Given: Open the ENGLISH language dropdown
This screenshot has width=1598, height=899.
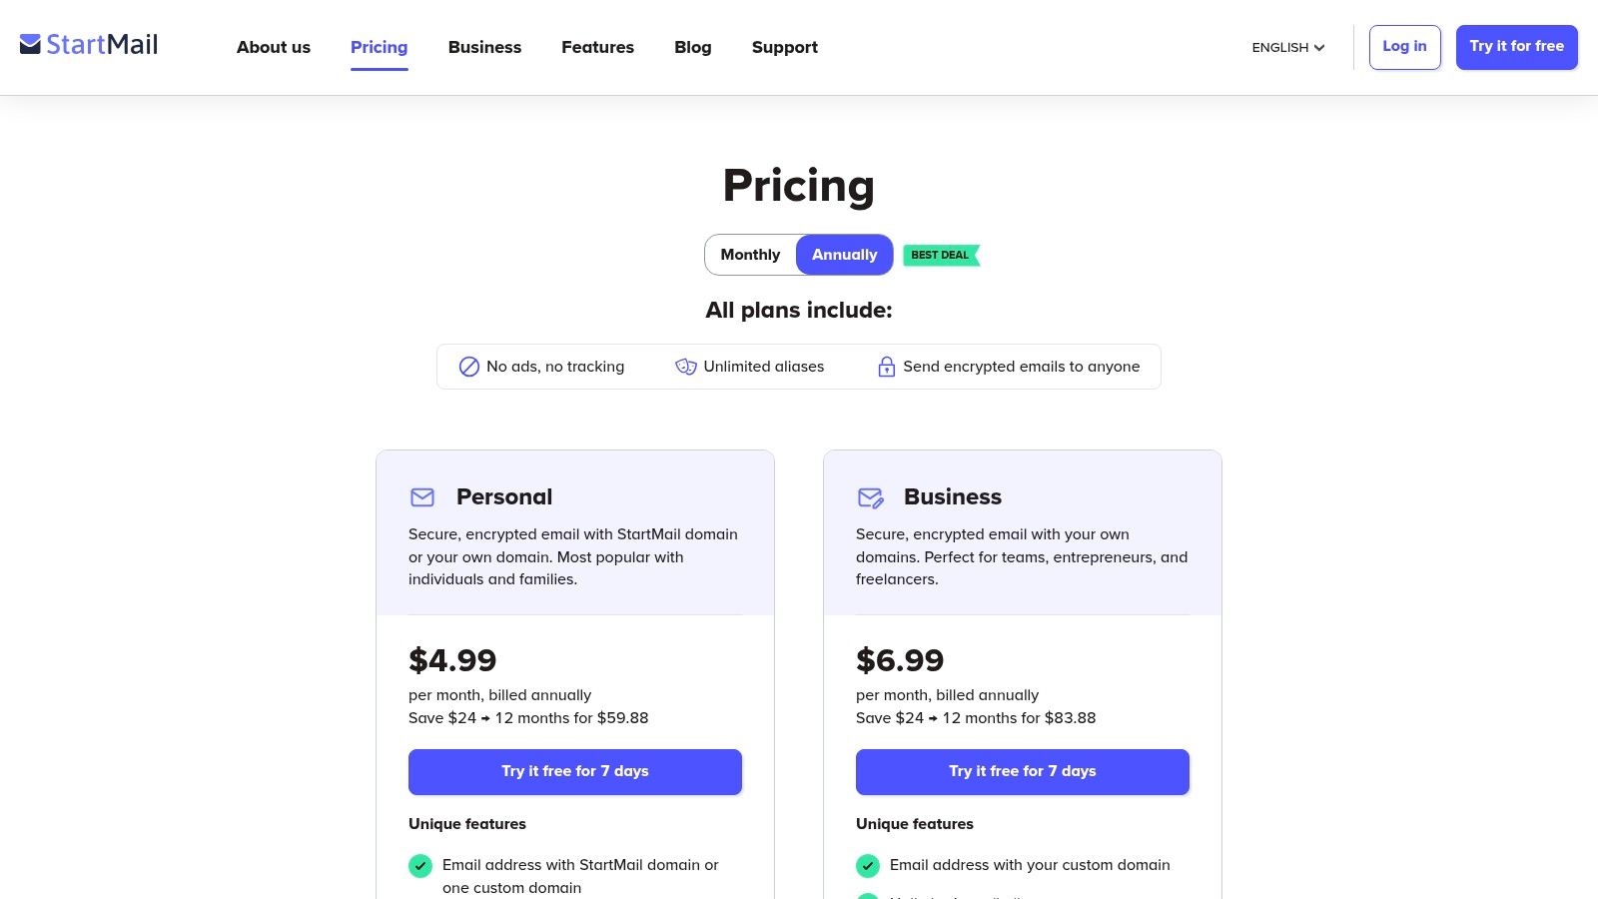Looking at the screenshot, I should coord(1288,48).
